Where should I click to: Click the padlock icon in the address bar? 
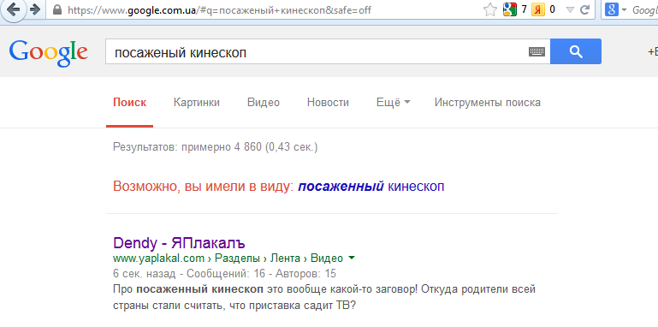[x=57, y=9]
